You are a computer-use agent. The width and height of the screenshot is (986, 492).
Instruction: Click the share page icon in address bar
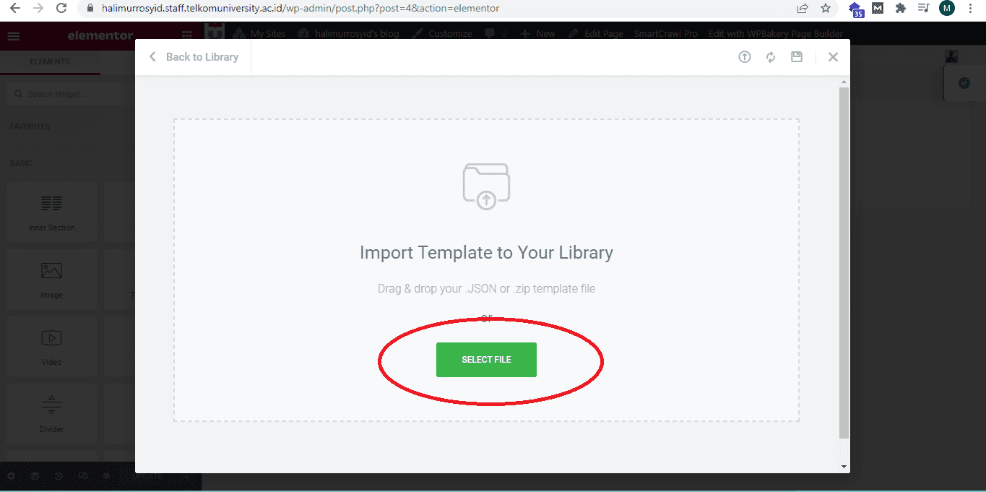point(803,9)
